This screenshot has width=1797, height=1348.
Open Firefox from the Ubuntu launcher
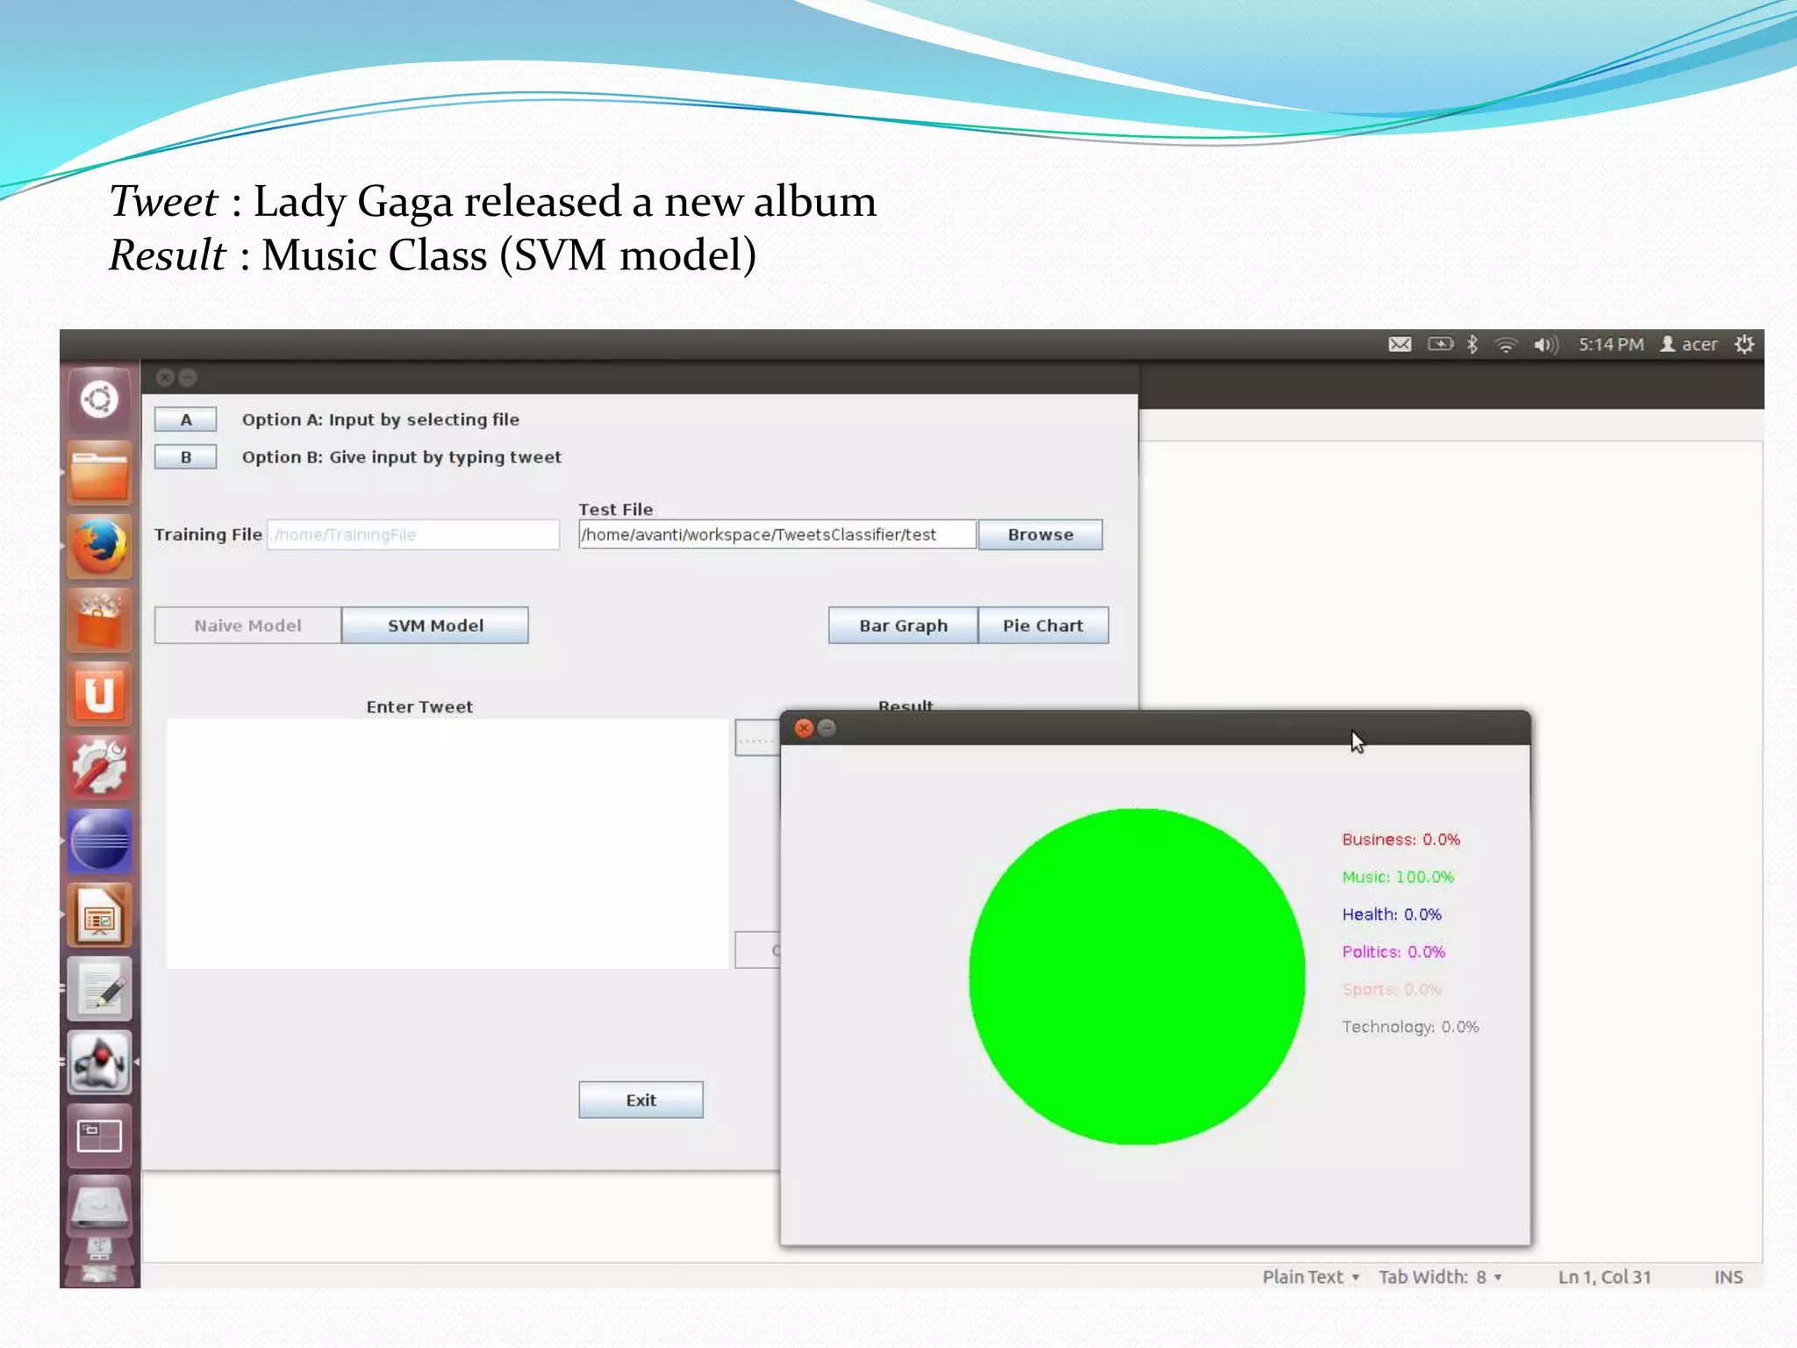pyautogui.click(x=99, y=546)
